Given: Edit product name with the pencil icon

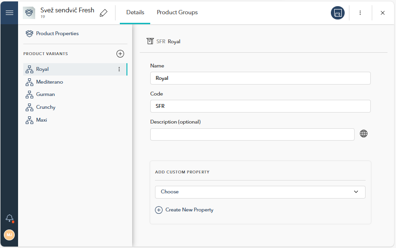Looking at the screenshot, I should click(x=104, y=13).
